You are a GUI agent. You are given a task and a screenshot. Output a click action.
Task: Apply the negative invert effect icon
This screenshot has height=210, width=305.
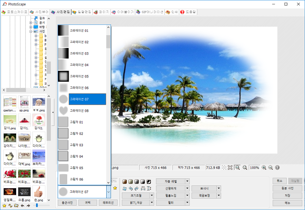coord(149,181)
